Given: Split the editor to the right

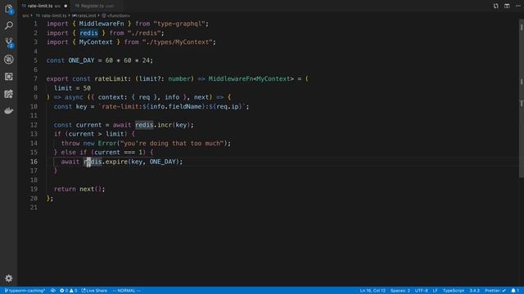Looking at the screenshot, I should (x=507, y=6).
